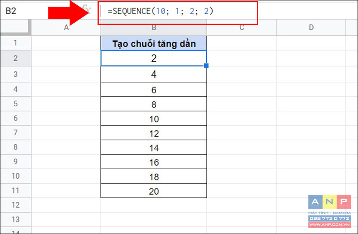Click the fill handle on cell B2

click(x=206, y=66)
